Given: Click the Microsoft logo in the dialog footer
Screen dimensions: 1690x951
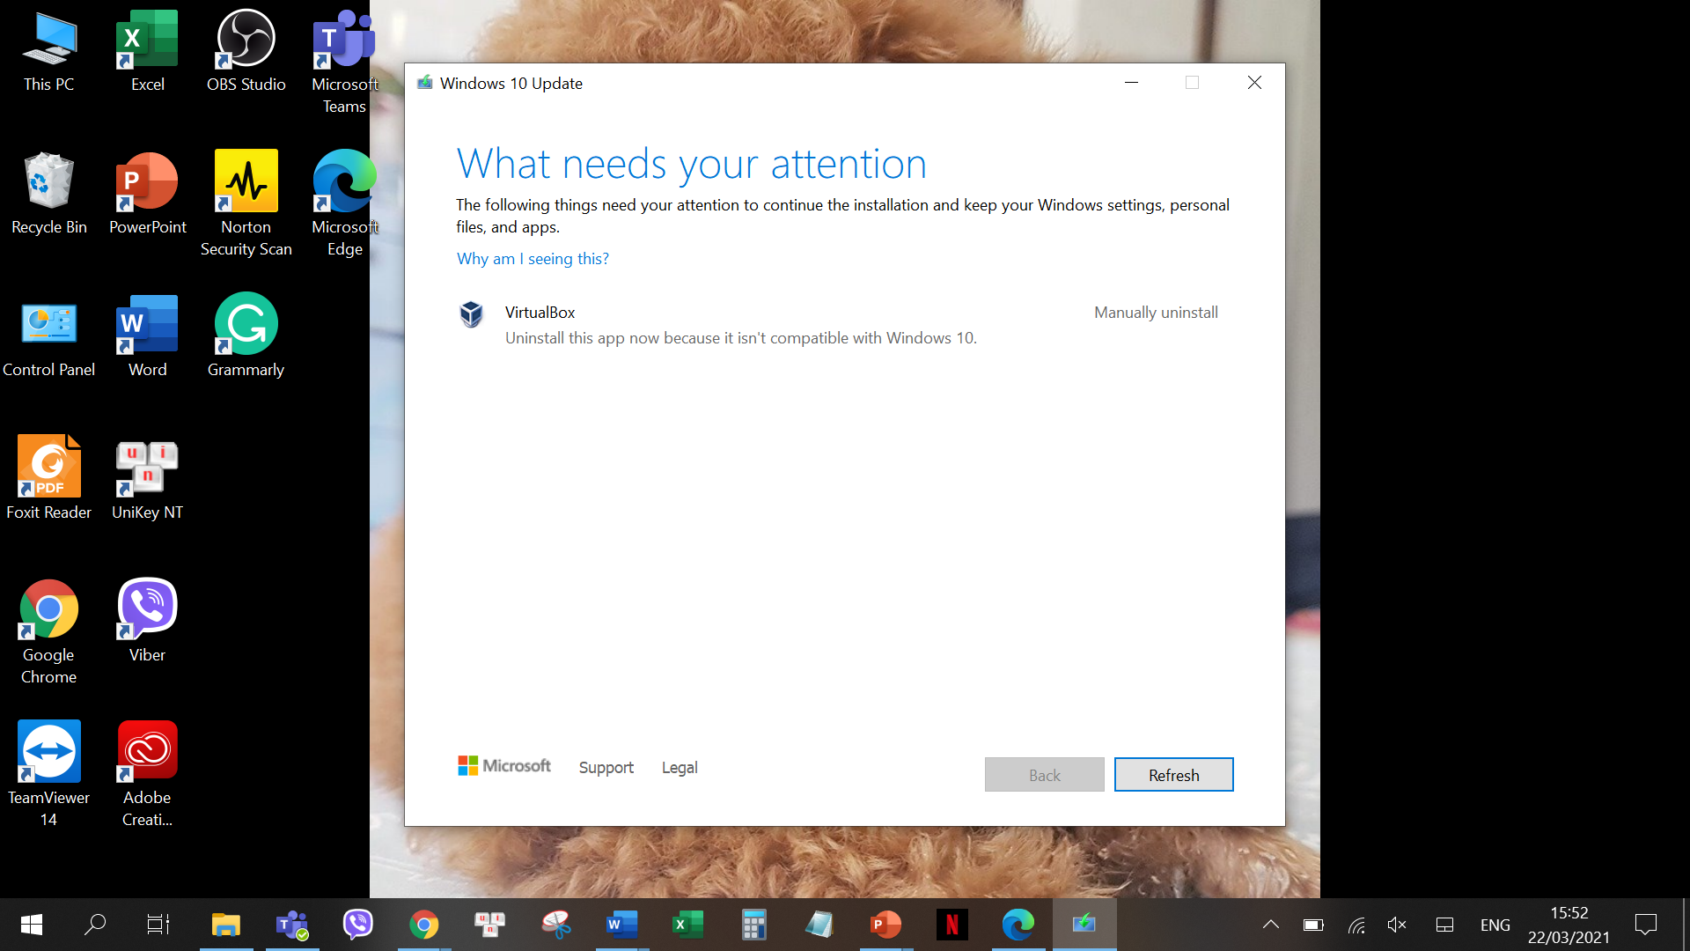Looking at the screenshot, I should click(504, 766).
